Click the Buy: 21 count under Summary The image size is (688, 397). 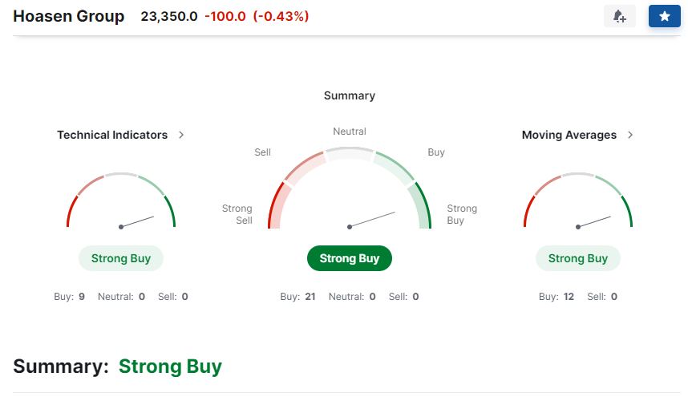[297, 297]
